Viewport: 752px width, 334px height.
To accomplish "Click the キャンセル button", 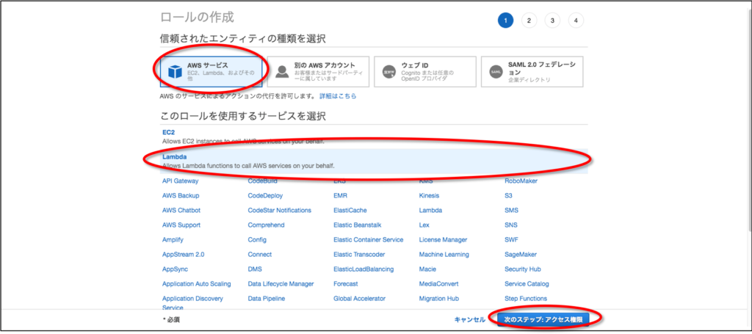I will (469, 319).
